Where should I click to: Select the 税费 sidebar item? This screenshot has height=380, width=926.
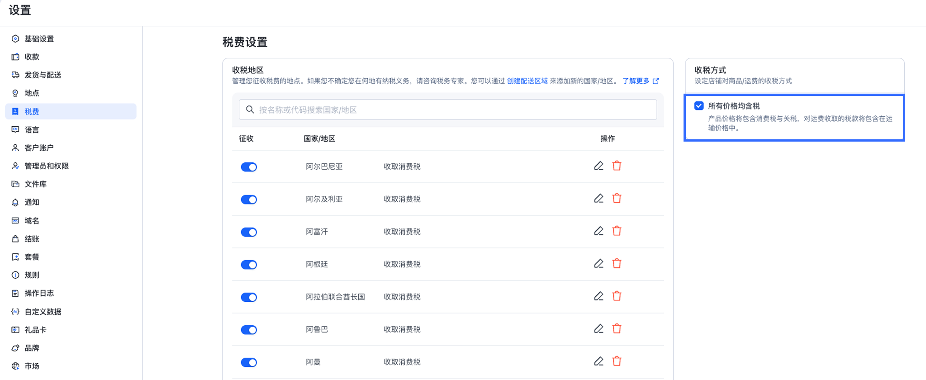pos(71,111)
